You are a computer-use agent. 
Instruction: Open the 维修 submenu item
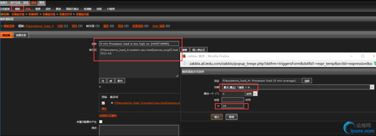pos(38,9)
